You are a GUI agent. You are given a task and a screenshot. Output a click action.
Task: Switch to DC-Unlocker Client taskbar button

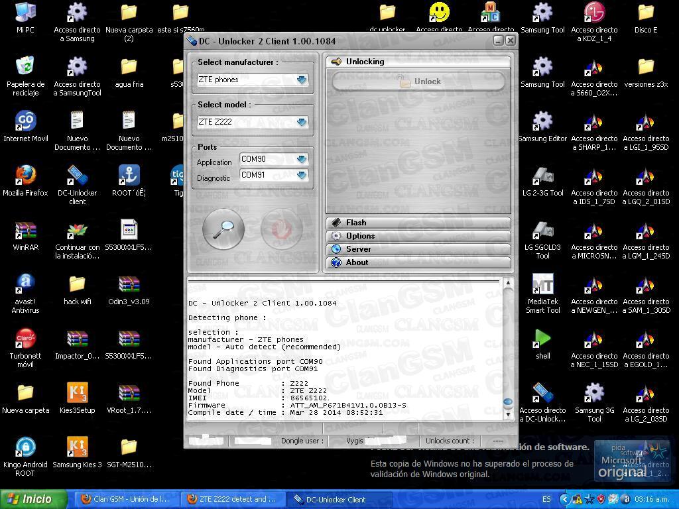click(x=339, y=499)
